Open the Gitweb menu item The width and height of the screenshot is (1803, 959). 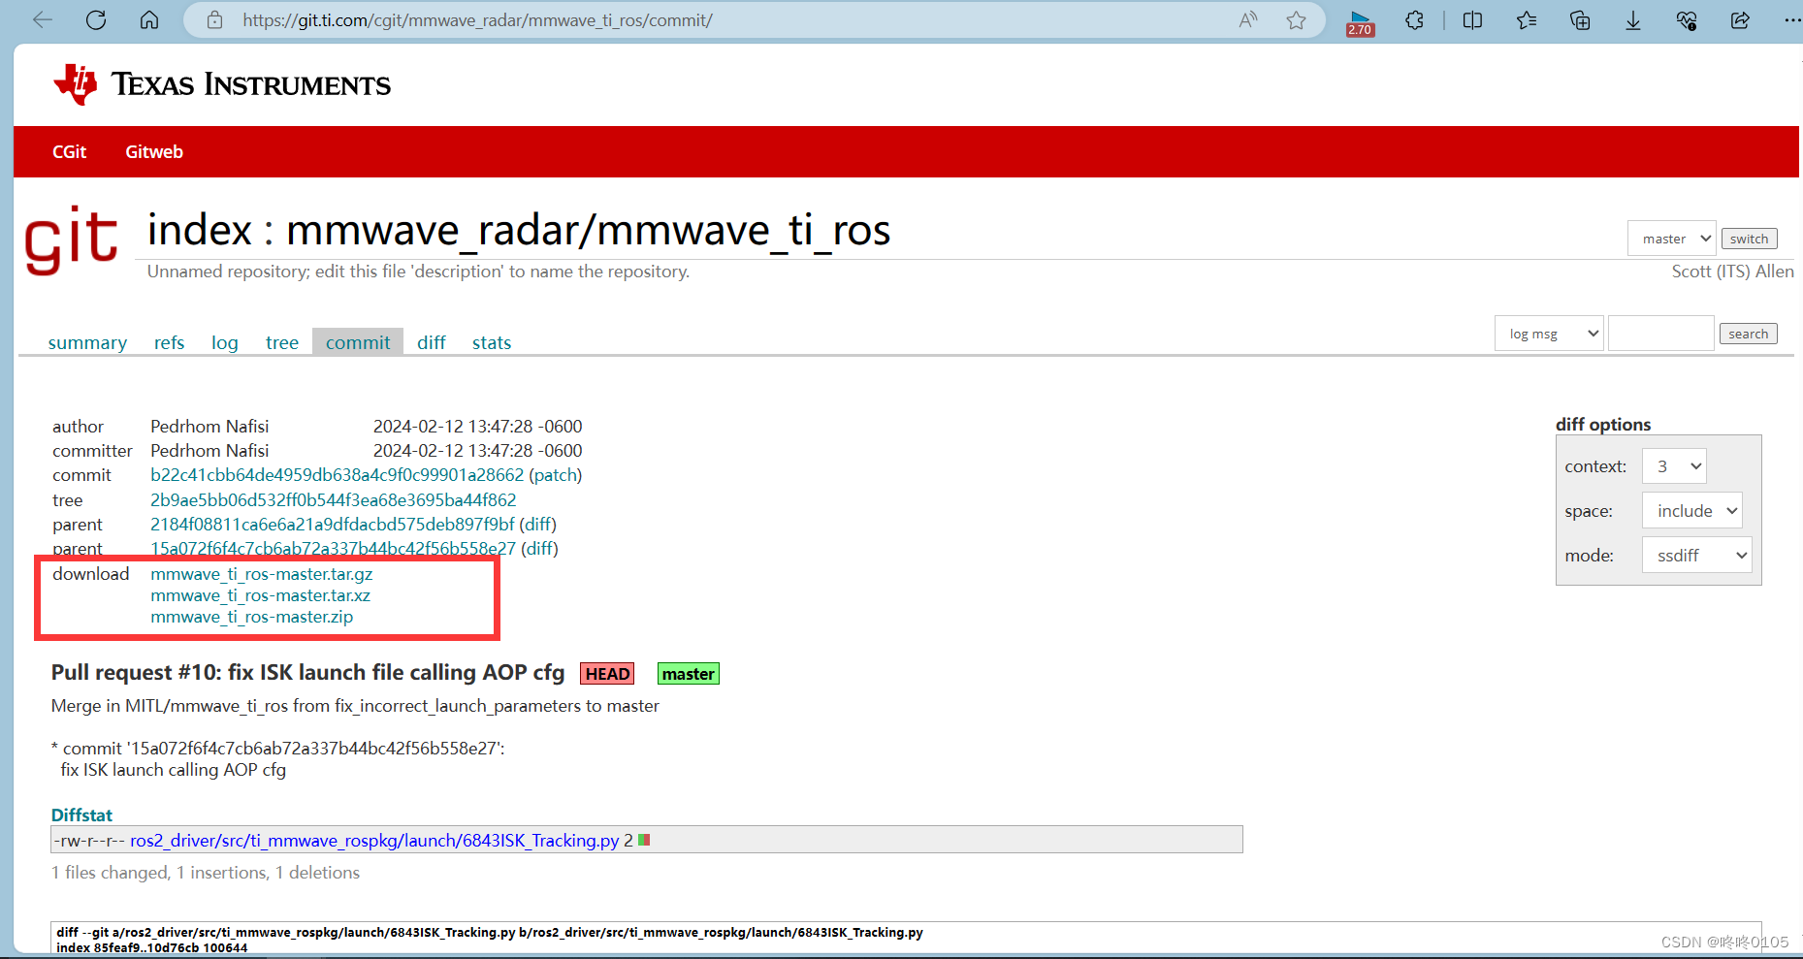point(153,151)
